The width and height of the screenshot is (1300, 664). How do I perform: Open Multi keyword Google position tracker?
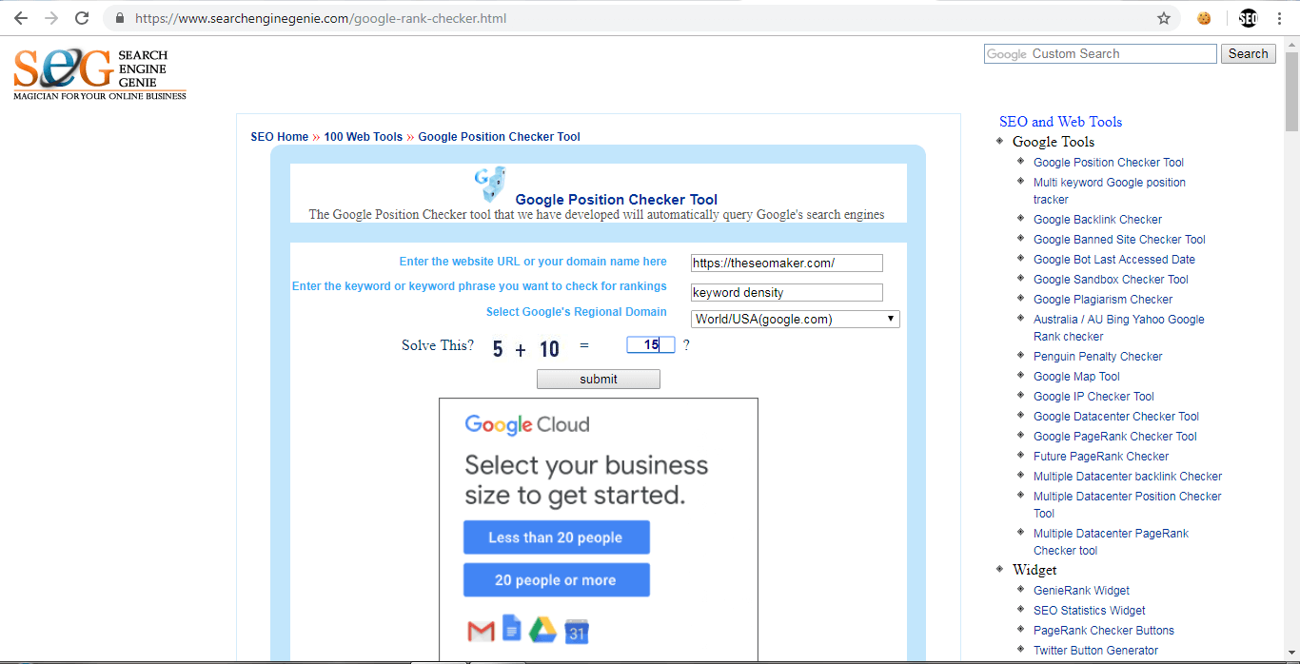1110,191
